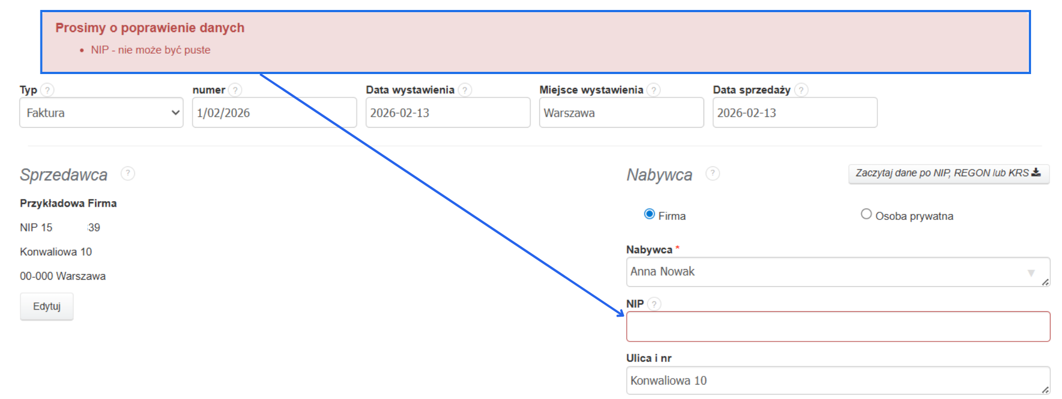Focus the empty red NIP field

[x=838, y=327]
